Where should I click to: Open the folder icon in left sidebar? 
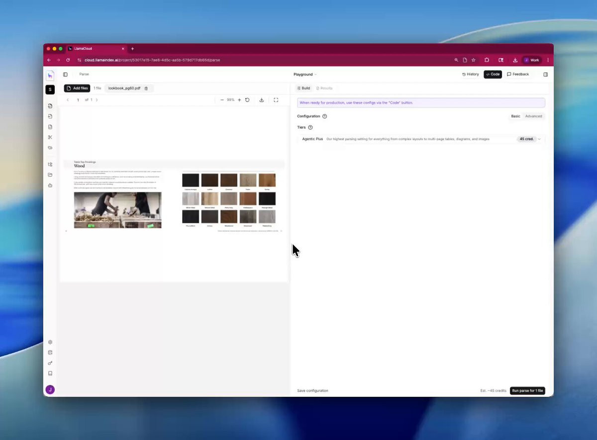[x=50, y=175]
